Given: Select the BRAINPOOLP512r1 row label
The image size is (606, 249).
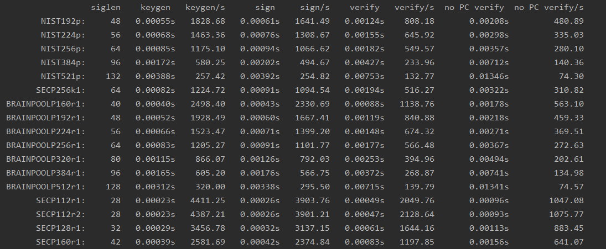Looking at the screenshot, I should tap(45, 187).
